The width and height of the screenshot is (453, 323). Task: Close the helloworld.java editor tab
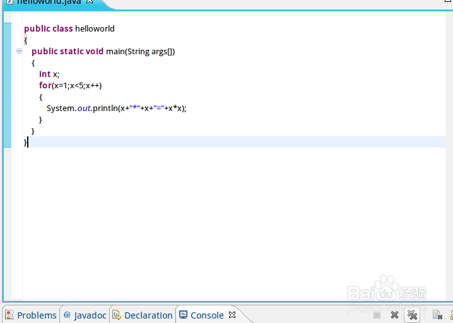[90, 1]
